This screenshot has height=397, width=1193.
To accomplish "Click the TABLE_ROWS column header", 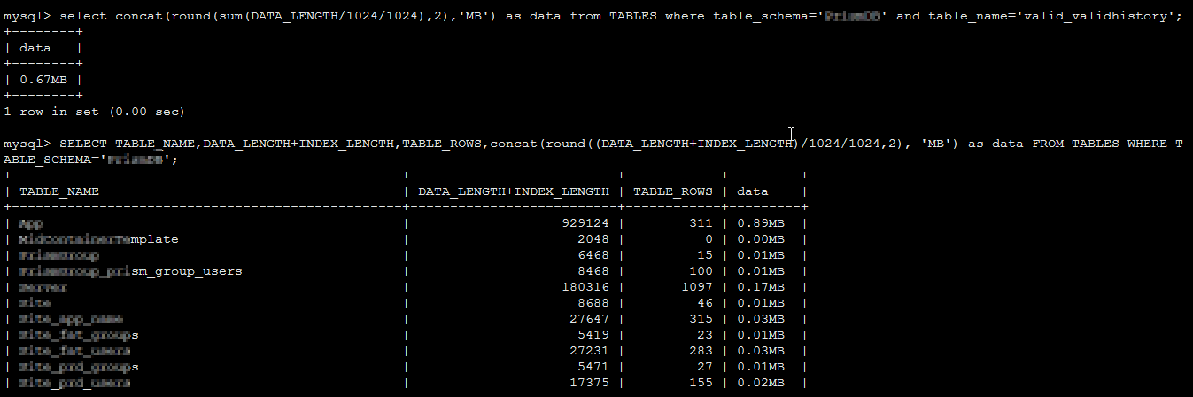I will pyautogui.click(x=673, y=191).
